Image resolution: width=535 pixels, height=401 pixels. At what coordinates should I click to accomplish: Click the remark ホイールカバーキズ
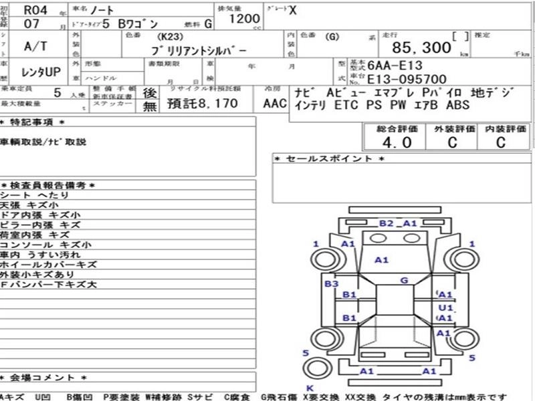tap(48, 265)
